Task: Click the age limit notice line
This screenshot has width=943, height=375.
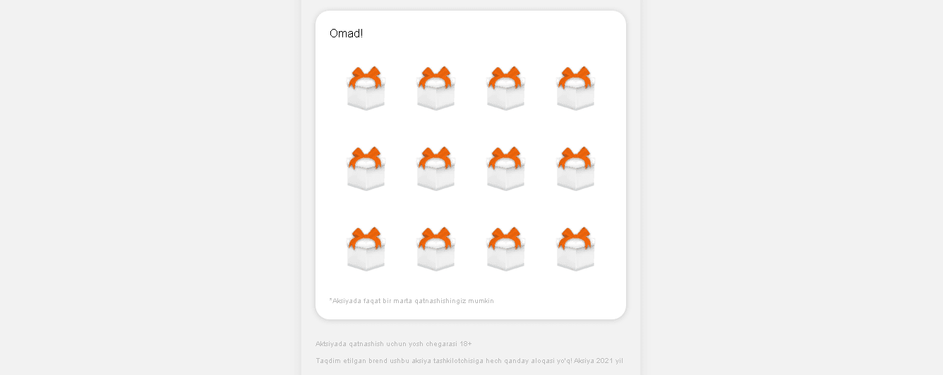Action: point(394,344)
